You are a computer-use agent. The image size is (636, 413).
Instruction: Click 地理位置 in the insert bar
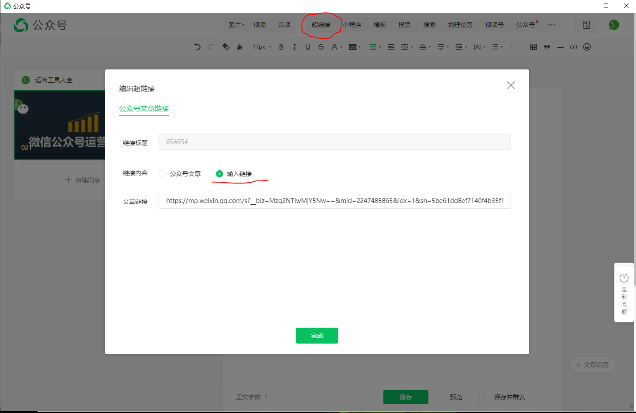[x=460, y=25]
